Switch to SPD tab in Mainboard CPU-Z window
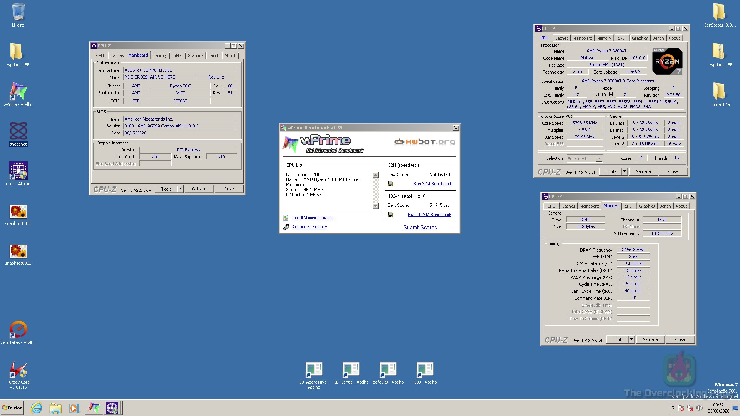740x416 pixels. pyautogui.click(x=177, y=55)
